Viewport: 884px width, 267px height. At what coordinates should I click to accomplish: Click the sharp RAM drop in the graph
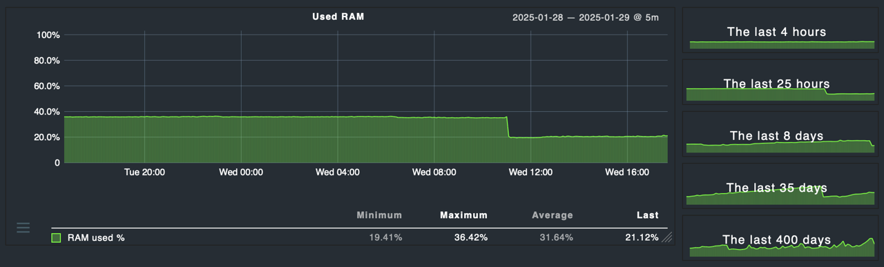[508, 128]
